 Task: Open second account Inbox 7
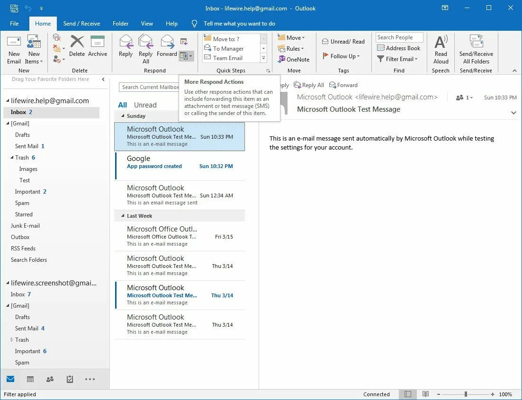(x=21, y=294)
